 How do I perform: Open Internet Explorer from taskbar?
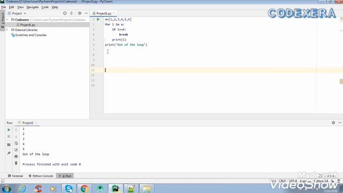click(23, 188)
